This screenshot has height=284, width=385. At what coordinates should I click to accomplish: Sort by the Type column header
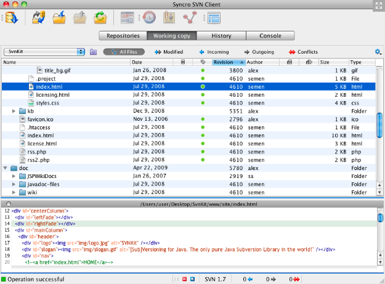tap(362, 62)
